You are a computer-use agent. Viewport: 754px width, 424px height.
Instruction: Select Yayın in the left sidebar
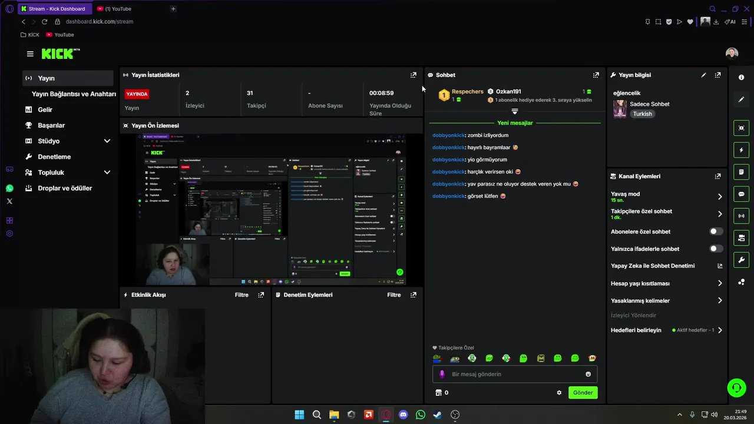68,78
